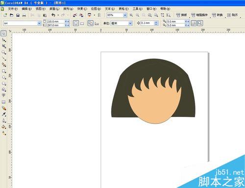Select the Zoom tool in toolbox

coord(3,52)
